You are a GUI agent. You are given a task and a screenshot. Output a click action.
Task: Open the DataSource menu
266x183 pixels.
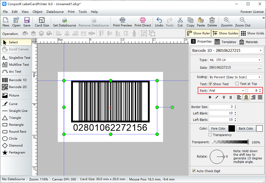click(55, 12)
